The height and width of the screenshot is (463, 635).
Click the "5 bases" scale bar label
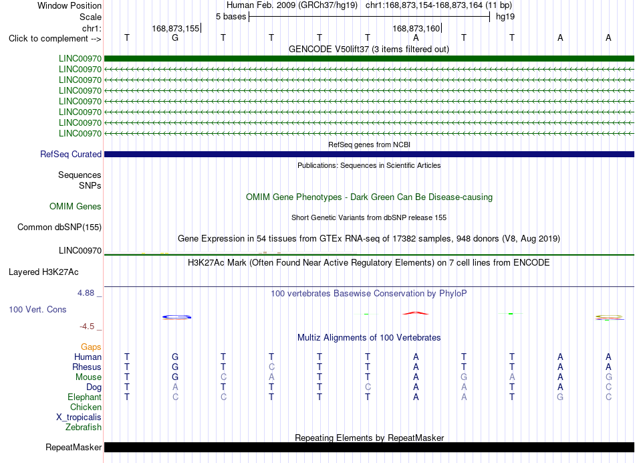(231, 17)
